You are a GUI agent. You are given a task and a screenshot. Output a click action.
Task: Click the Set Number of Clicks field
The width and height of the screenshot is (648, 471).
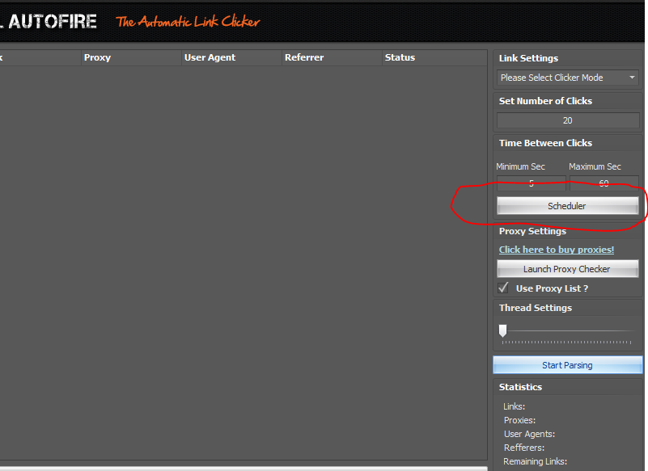click(x=567, y=120)
